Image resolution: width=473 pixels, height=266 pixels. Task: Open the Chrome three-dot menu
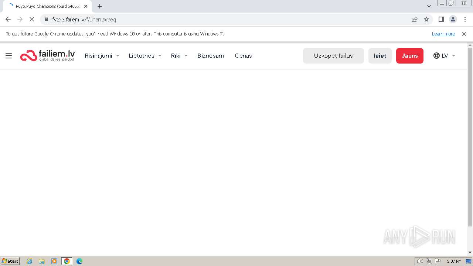tap(465, 19)
